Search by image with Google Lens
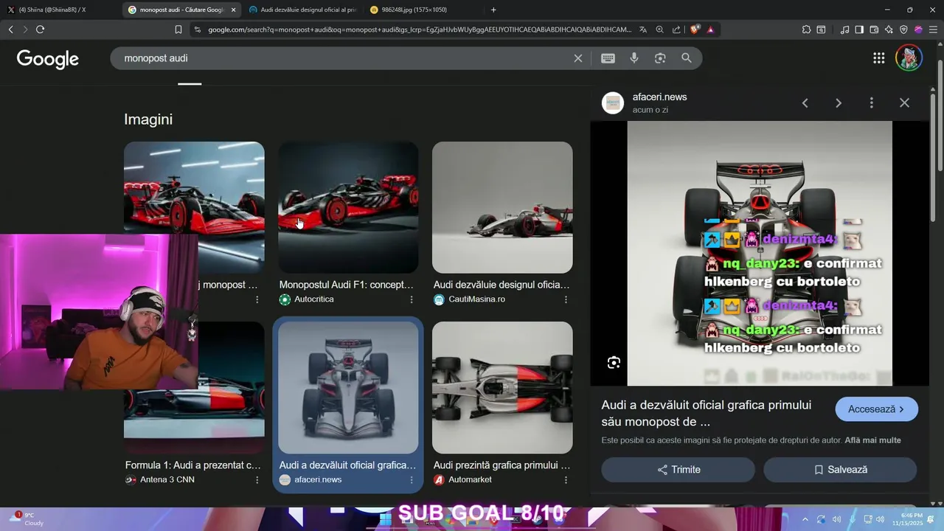Image resolution: width=944 pixels, height=531 pixels. (x=660, y=58)
